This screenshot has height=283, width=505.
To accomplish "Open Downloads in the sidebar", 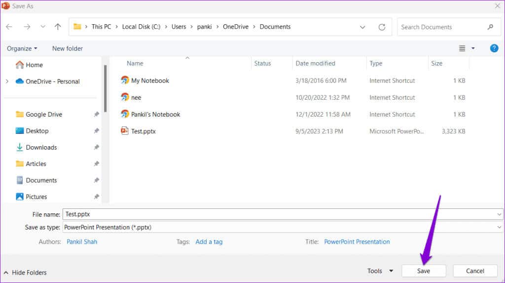I will (x=36, y=147).
